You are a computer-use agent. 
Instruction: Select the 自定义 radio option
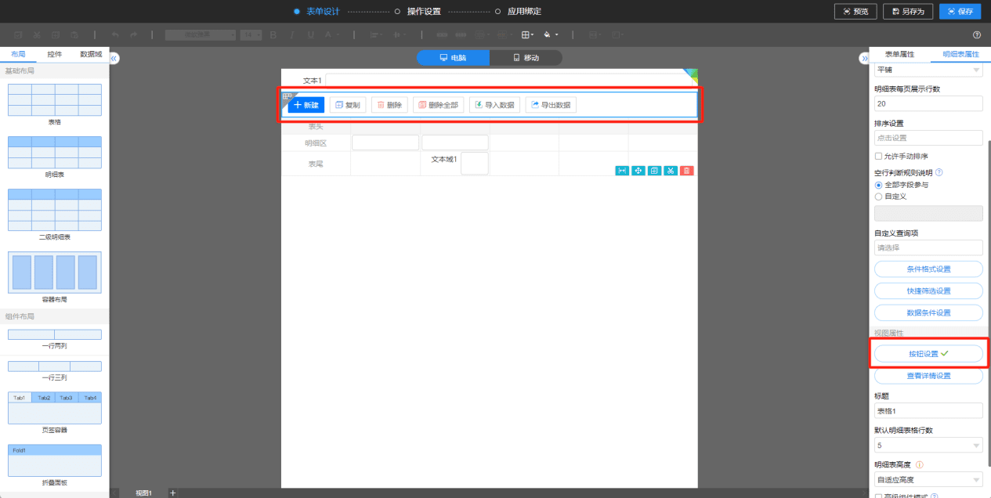tap(878, 197)
